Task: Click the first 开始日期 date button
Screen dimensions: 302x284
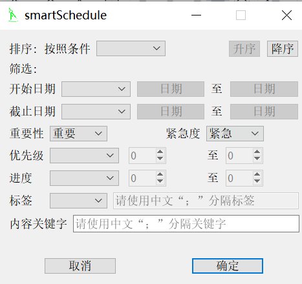Action: click(171, 89)
